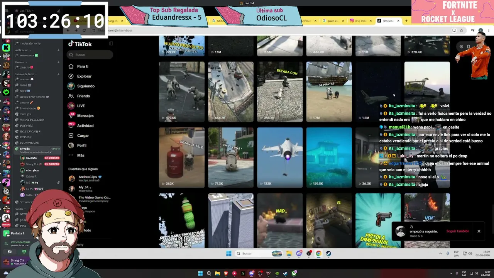The width and height of the screenshot is (494, 278).
Task: Open the PISTOLA DIMENSIONAL video thumbnail
Action: (x=378, y=220)
